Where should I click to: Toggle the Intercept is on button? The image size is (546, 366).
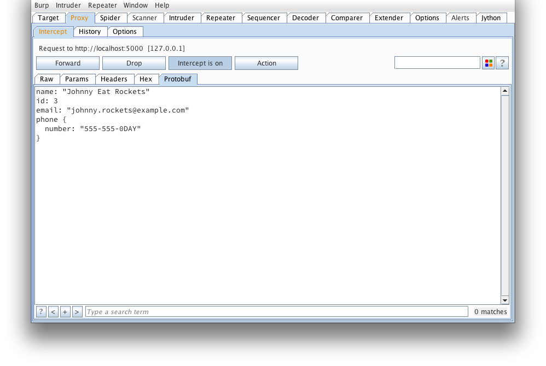pos(200,63)
